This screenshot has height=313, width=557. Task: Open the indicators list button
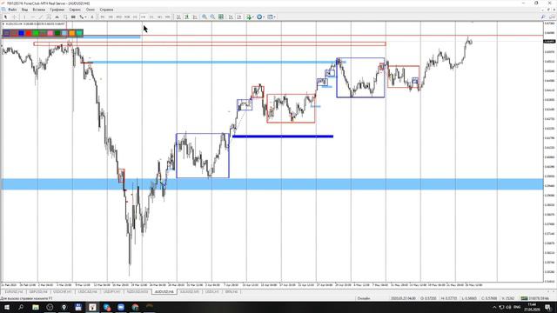tap(249, 17)
